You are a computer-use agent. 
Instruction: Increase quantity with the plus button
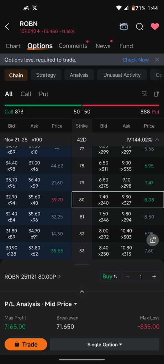tap(154, 277)
